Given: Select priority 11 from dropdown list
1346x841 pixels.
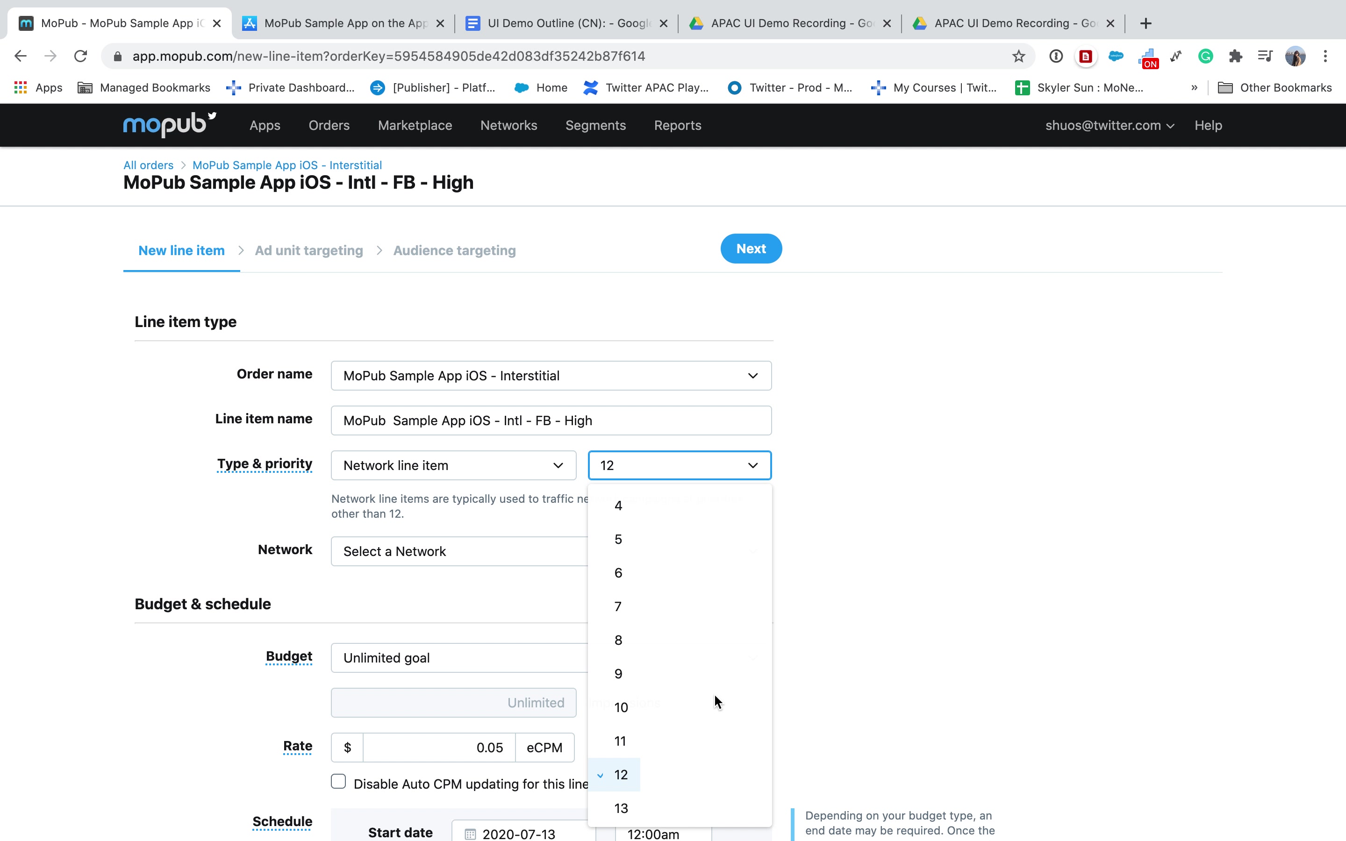Looking at the screenshot, I should 620,740.
